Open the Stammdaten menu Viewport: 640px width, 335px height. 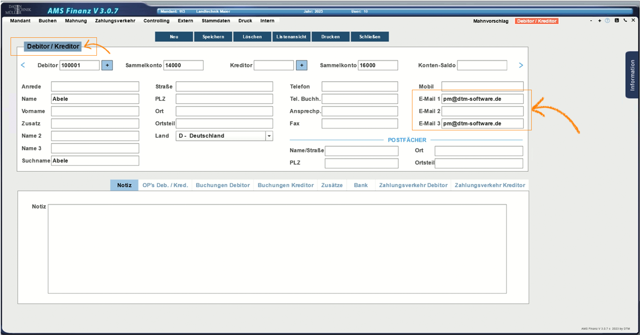coord(216,21)
